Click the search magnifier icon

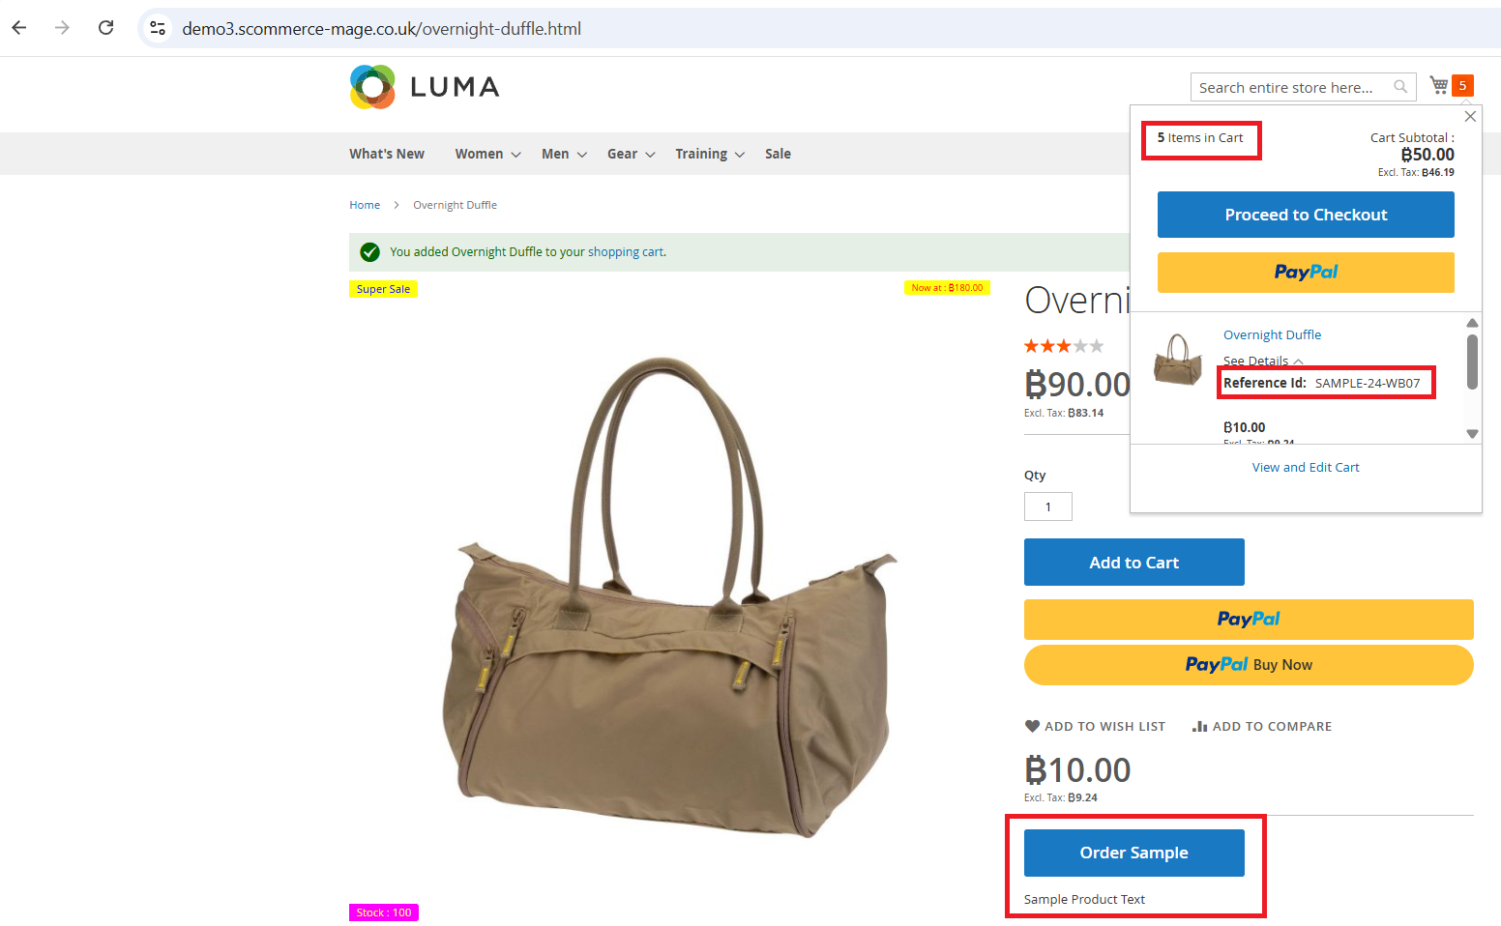(1400, 87)
